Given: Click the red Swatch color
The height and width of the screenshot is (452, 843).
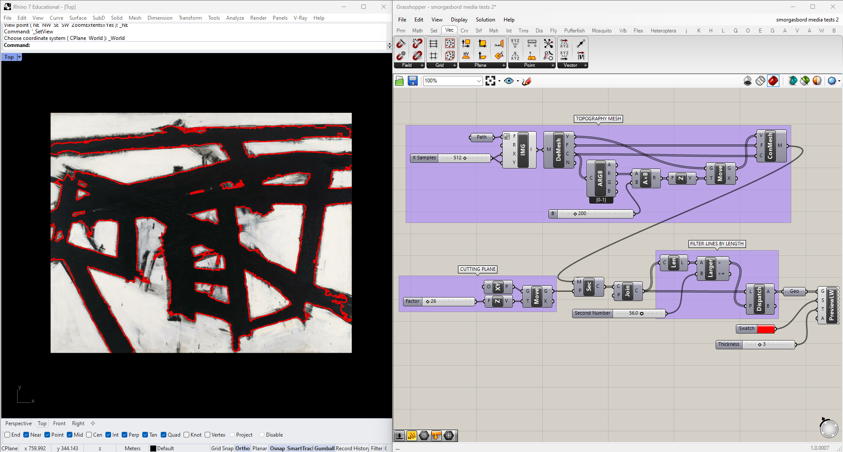Looking at the screenshot, I should tap(766, 329).
